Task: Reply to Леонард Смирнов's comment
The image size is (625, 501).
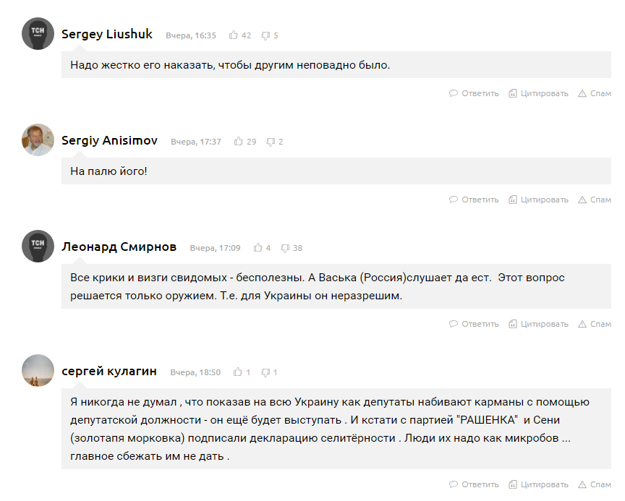Action: (474, 324)
